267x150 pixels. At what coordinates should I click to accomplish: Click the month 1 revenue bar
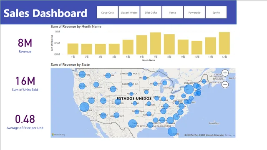point(73,49)
